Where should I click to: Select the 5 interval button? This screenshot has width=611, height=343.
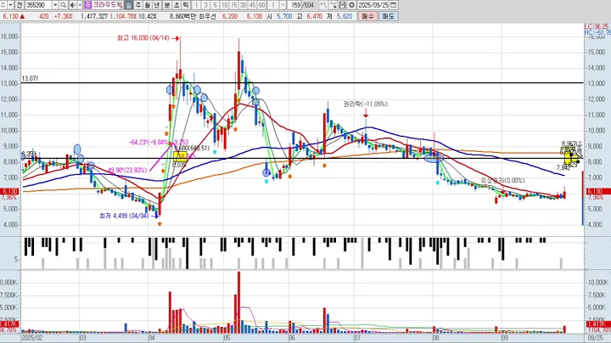click(x=215, y=5)
